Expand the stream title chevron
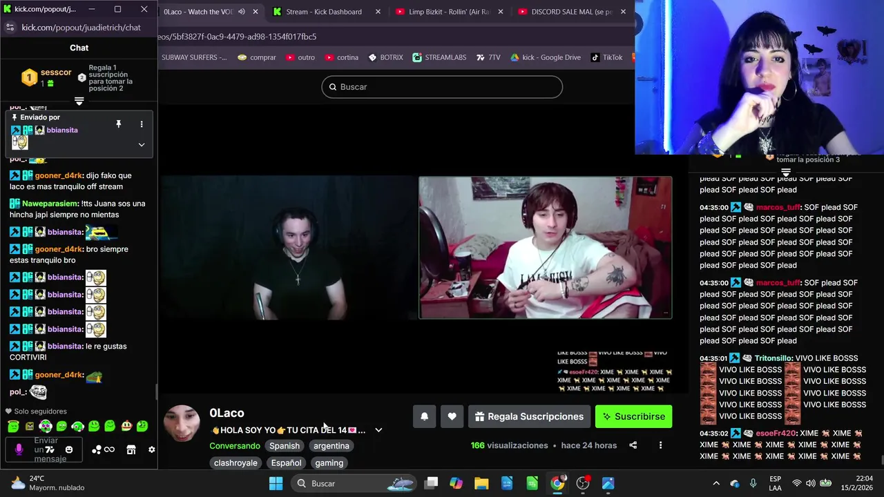Screen dimensions: 884x497 [378, 430]
